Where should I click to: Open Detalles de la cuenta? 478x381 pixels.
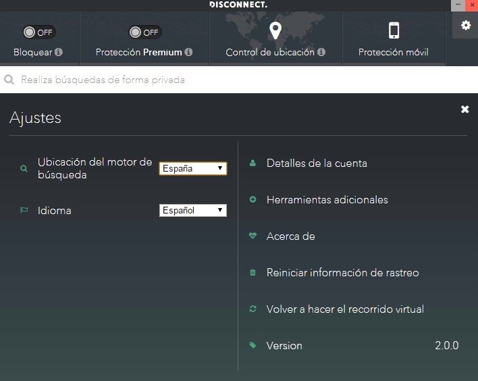(x=317, y=163)
